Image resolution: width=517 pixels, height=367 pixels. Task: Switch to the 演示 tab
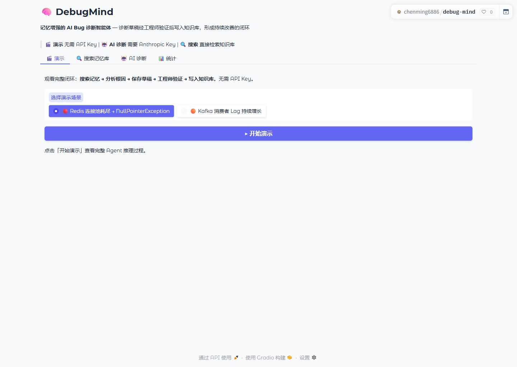[x=55, y=58]
